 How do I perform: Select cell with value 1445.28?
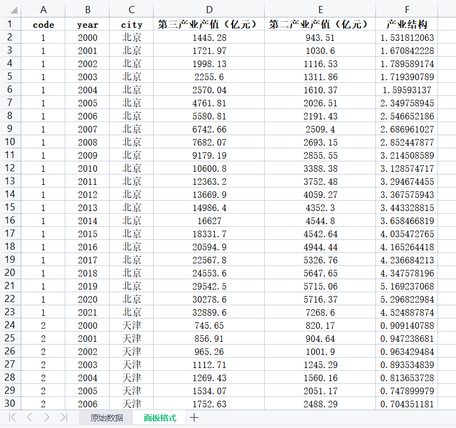tap(209, 37)
